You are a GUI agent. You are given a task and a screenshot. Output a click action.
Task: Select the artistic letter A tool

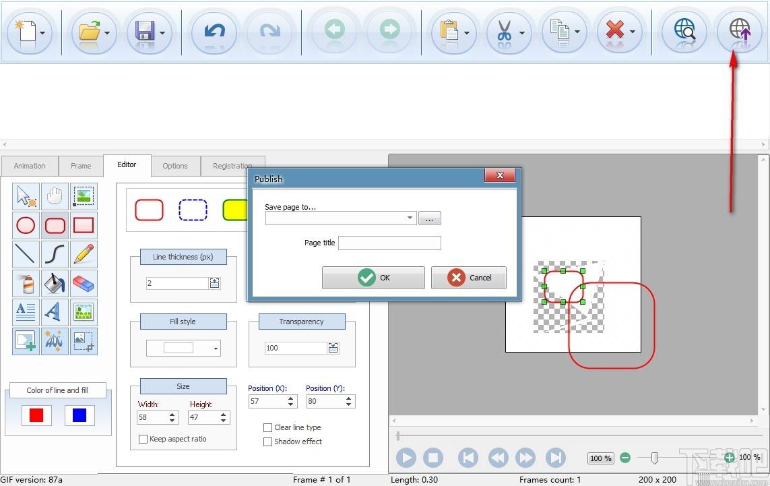pos(55,313)
